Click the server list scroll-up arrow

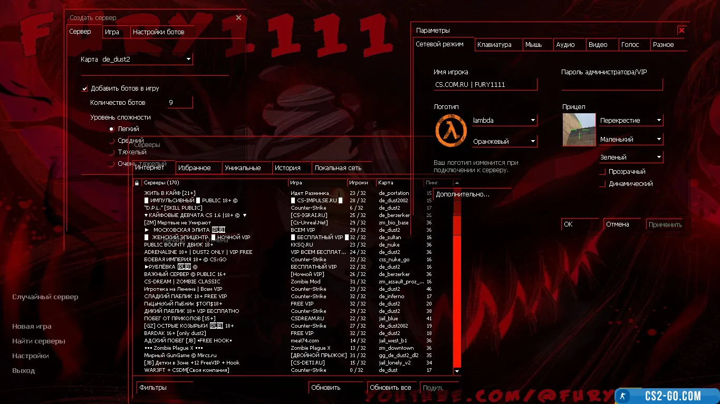click(x=457, y=183)
